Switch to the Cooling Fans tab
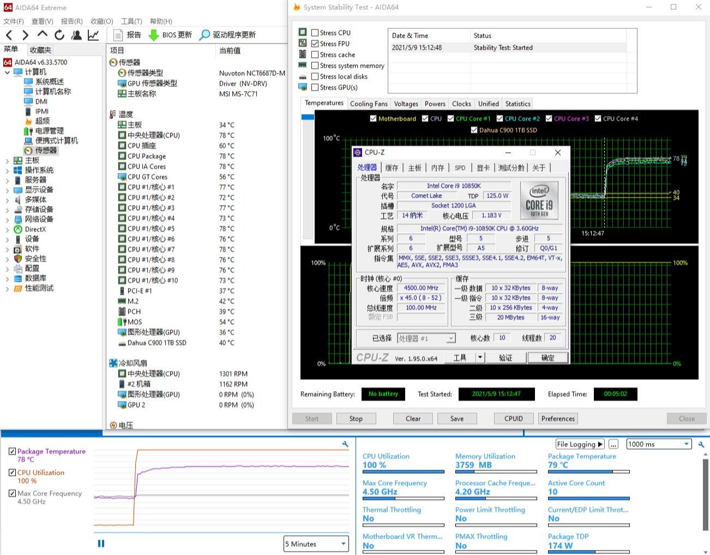Viewport: 710px width, 555px height. click(x=369, y=104)
